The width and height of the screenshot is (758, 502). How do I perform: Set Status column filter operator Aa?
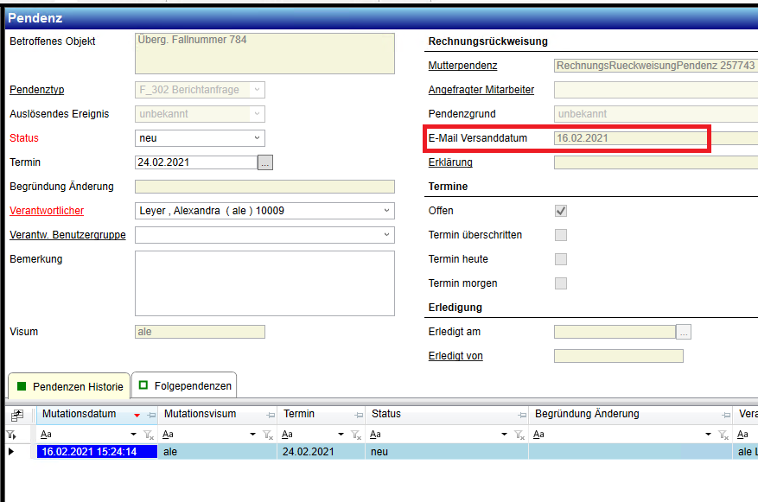click(x=375, y=435)
